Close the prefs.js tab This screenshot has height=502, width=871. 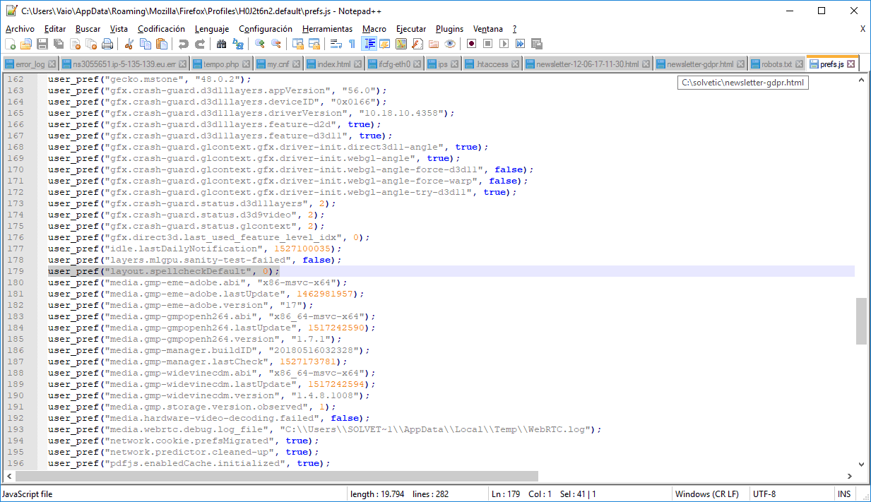tap(851, 64)
